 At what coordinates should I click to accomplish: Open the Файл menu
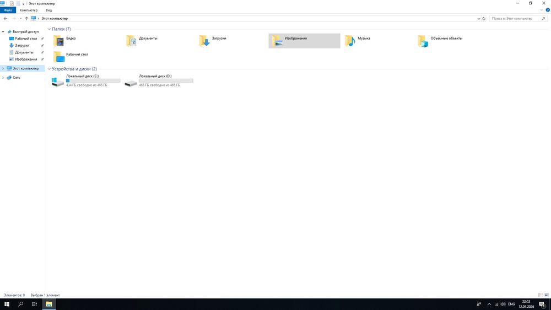pos(8,10)
